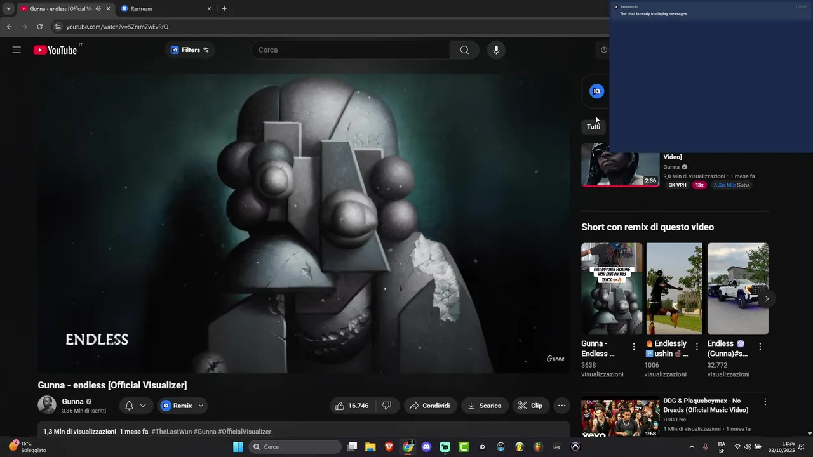Open the Task View taskbar icon
The height and width of the screenshot is (457, 813).
[x=352, y=447]
